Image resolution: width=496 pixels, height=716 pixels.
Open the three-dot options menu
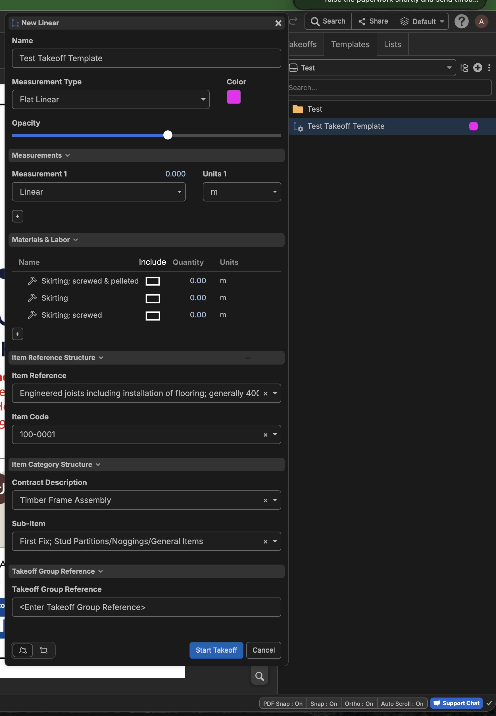[489, 68]
